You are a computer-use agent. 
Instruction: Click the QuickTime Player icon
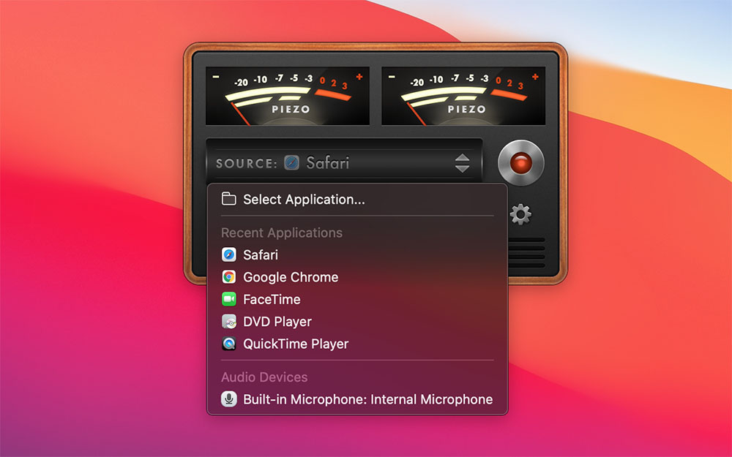click(x=228, y=344)
